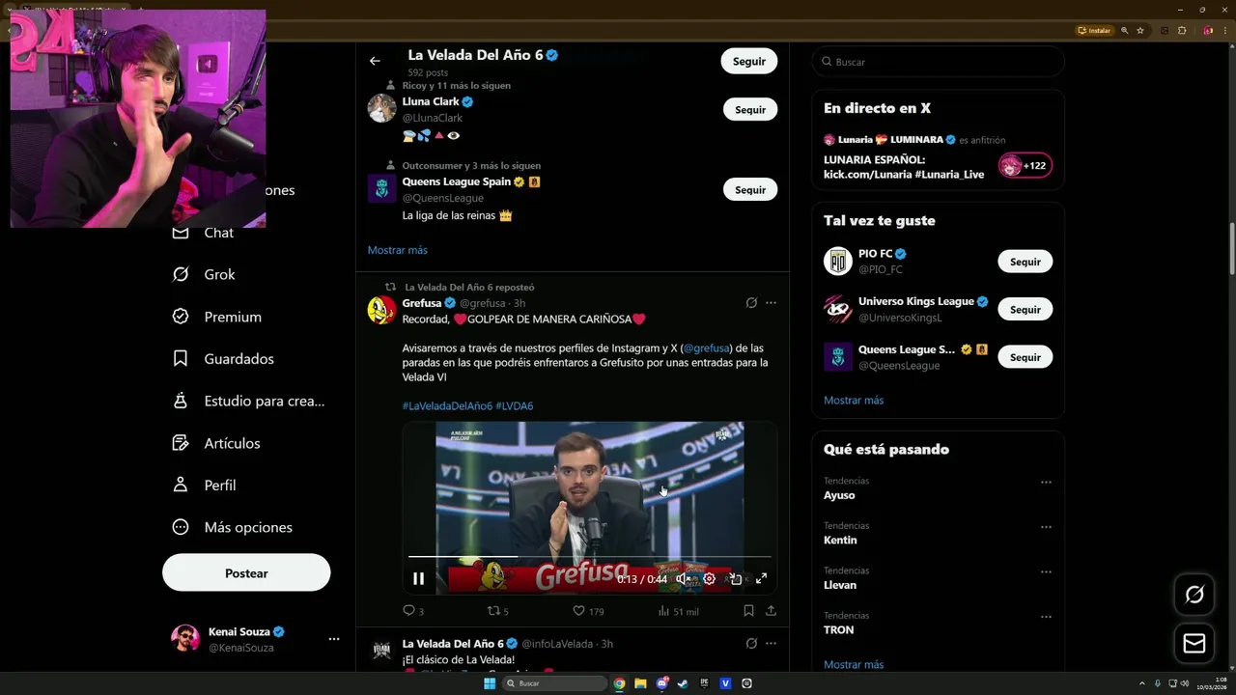
Task: Click the Instalar app button in address bar
Action: [x=1095, y=31]
